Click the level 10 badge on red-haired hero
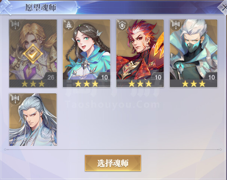 [x=158, y=77]
